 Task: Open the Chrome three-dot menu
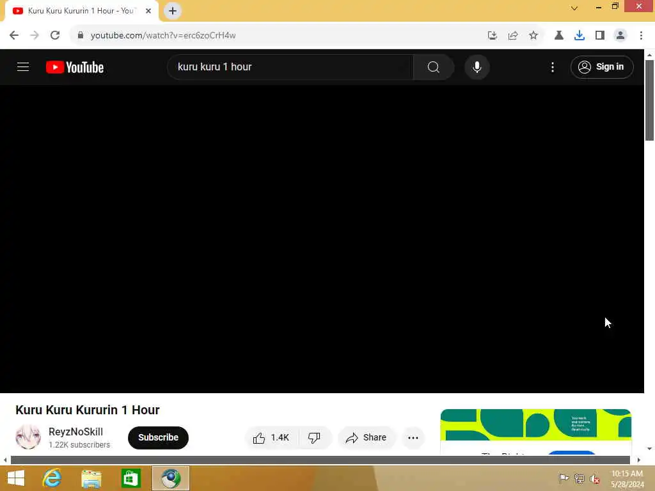tap(641, 36)
